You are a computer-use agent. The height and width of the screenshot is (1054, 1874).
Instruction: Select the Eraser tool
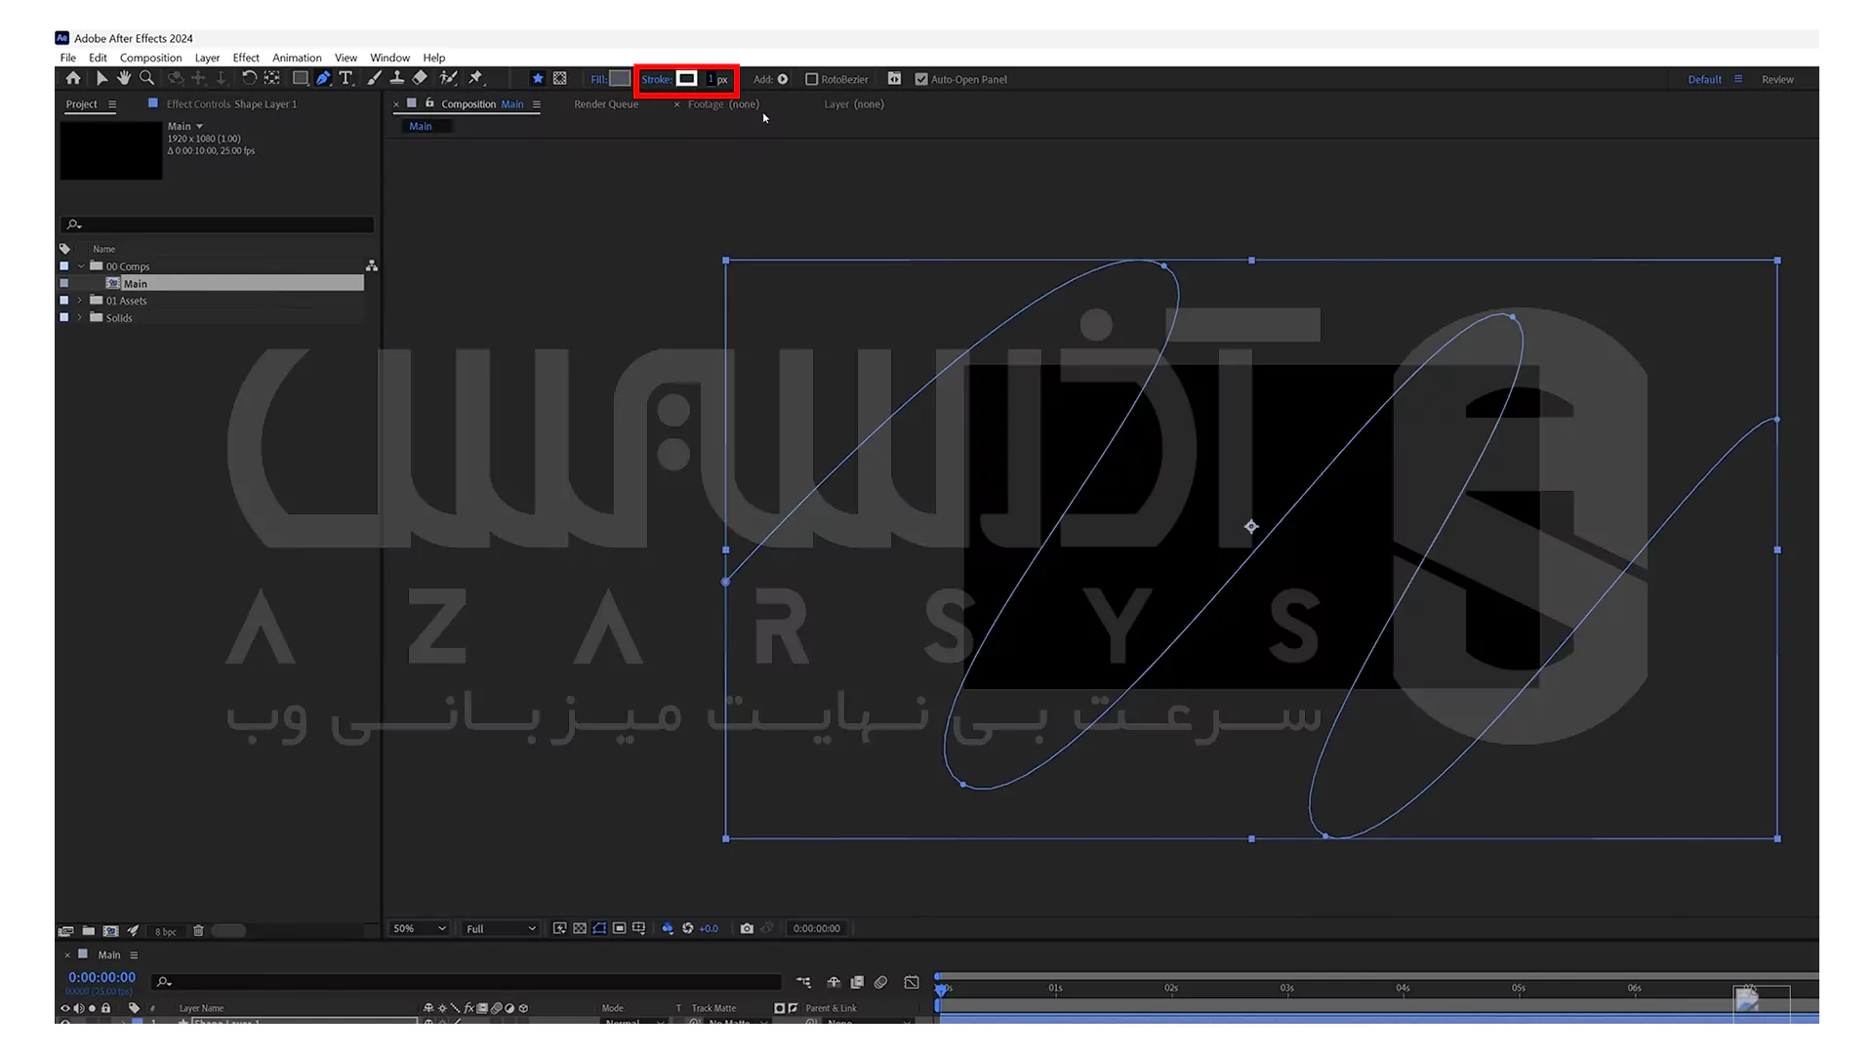tap(420, 78)
